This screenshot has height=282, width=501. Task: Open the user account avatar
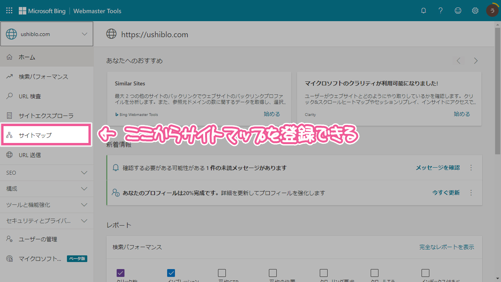pos(492,11)
